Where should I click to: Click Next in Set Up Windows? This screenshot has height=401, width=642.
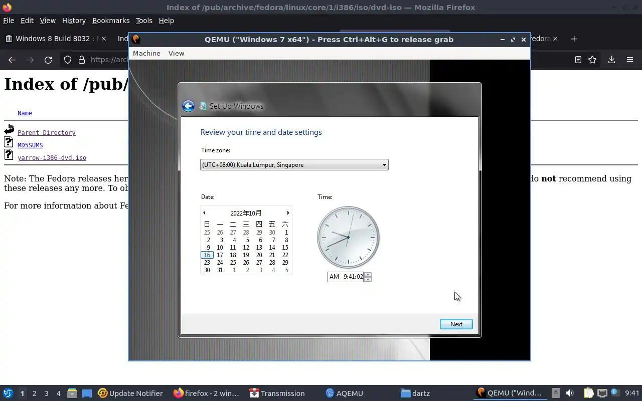click(x=456, y=324)
